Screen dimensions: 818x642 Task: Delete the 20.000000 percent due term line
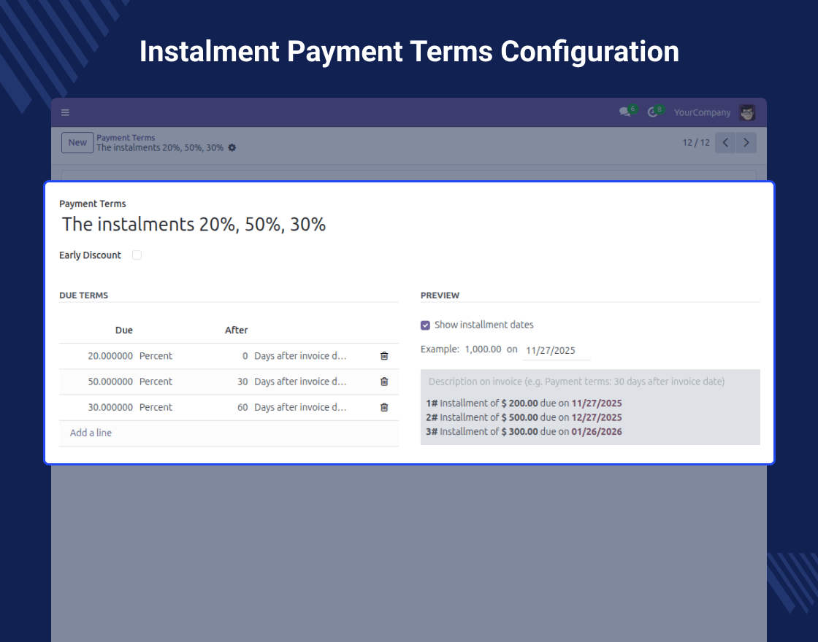coord(384,356)
